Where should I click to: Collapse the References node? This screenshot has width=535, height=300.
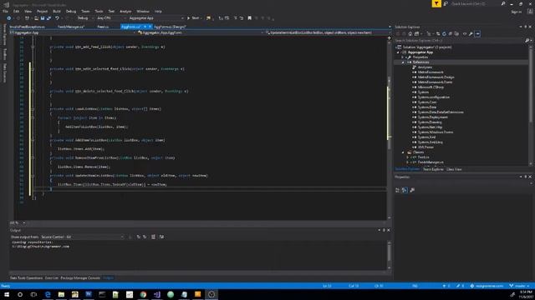point(403,62)
